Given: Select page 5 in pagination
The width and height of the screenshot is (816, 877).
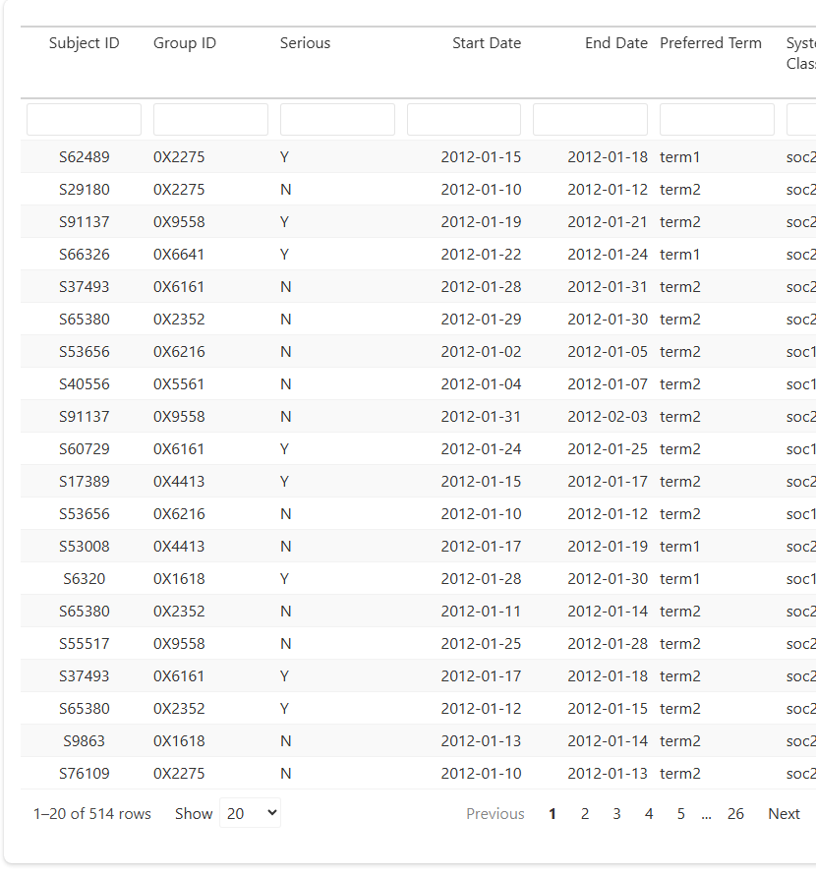Looking at the screenshot, I should 680,813.
